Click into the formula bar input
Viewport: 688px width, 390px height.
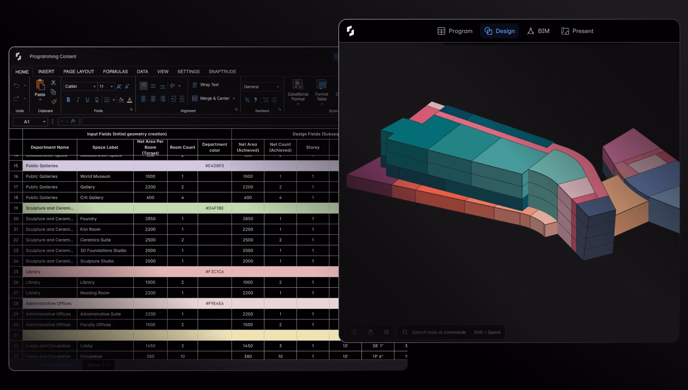pos(209,121)
